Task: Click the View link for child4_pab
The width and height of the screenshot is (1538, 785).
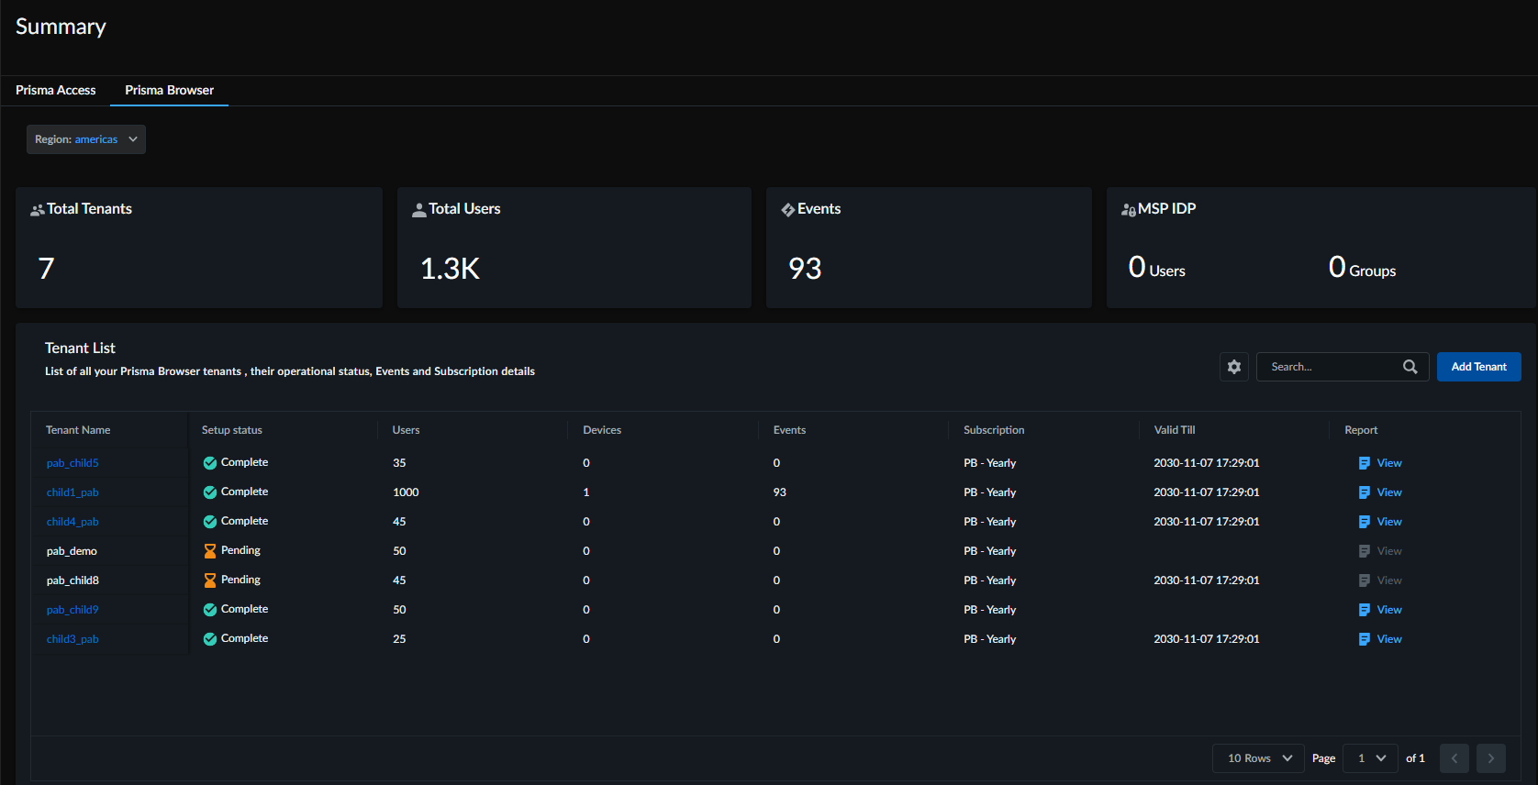Action: [x=1388, y=522]
